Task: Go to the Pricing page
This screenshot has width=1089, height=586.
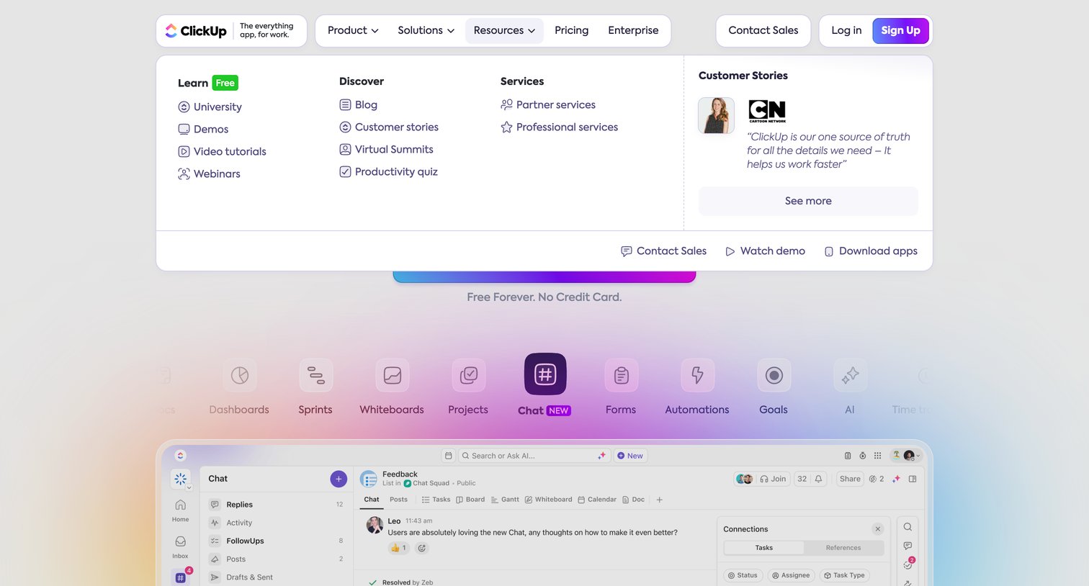Action: pos(571,30)
